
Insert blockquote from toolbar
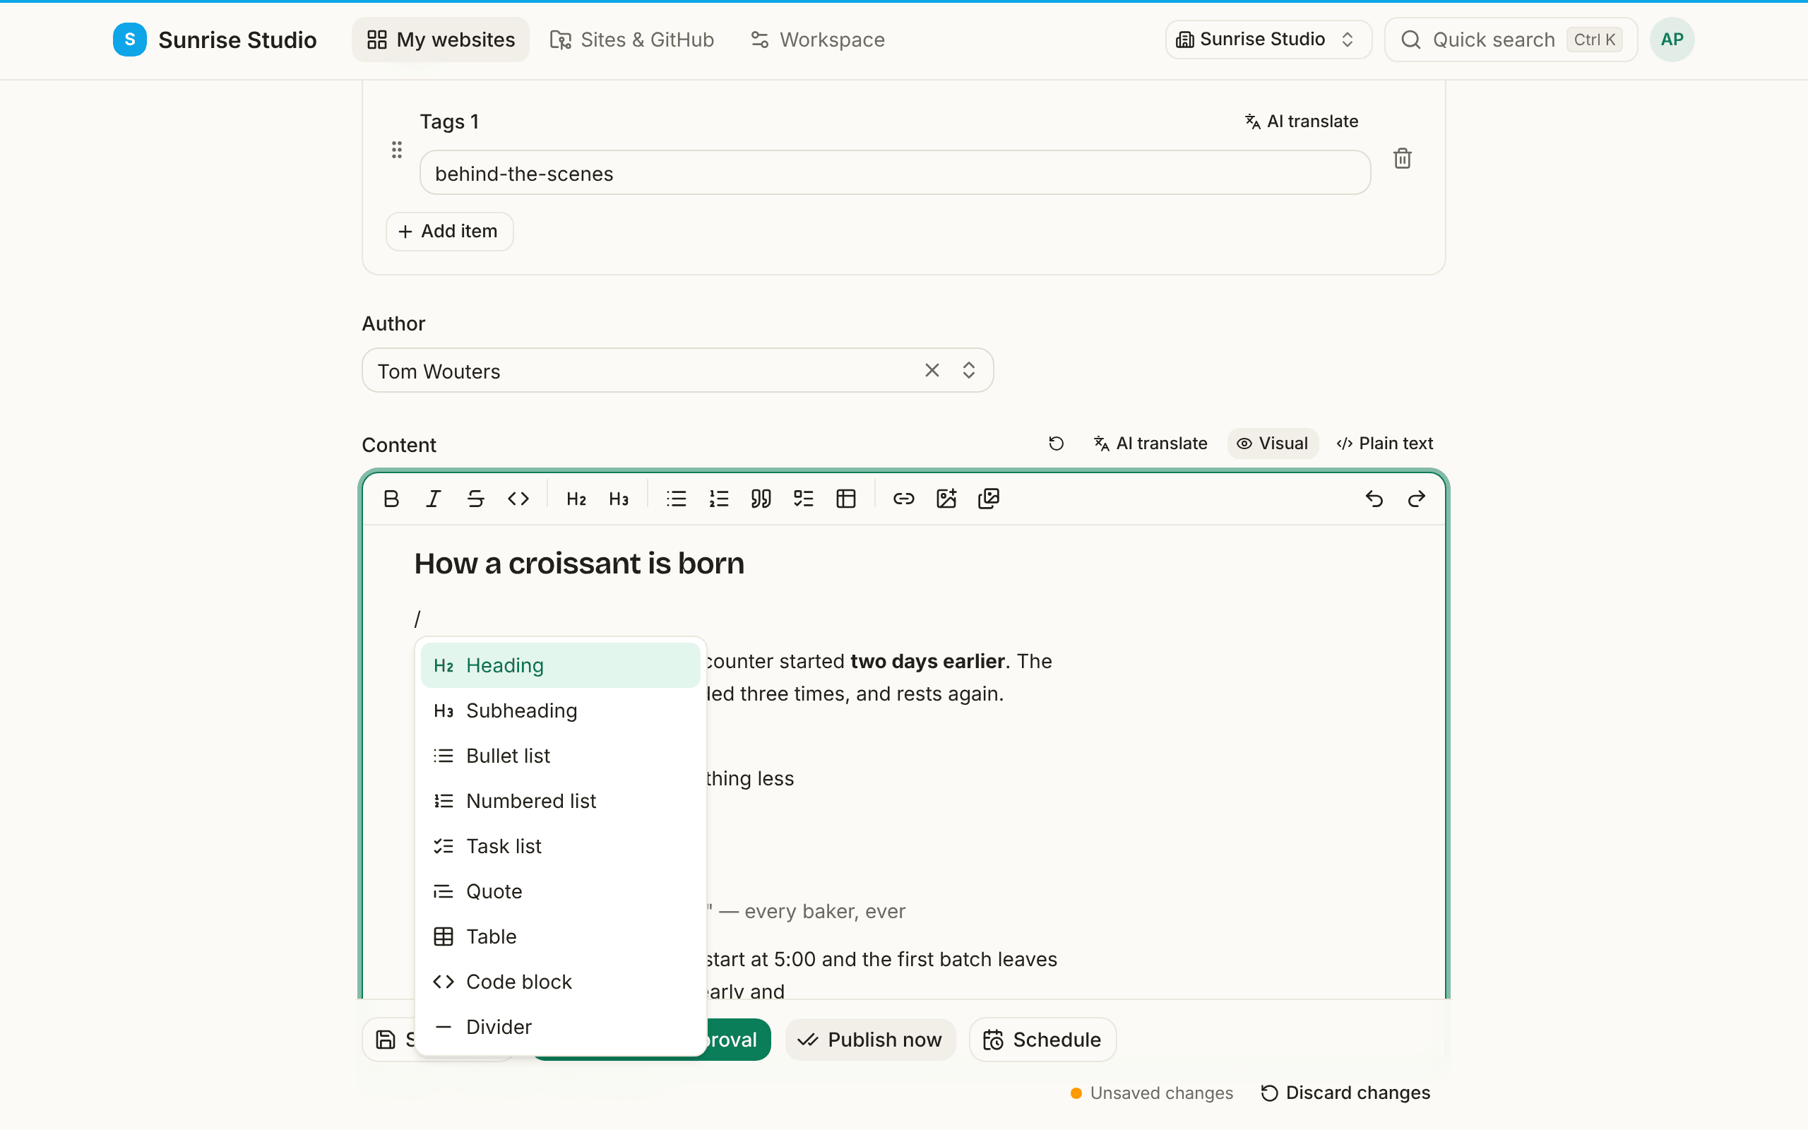(761, 499)
